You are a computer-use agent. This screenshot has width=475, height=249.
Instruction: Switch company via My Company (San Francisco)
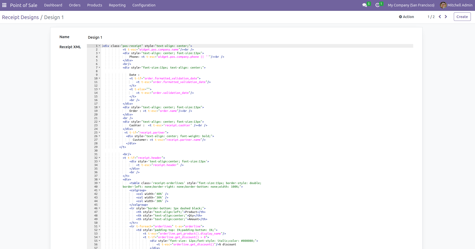point(411,5)
